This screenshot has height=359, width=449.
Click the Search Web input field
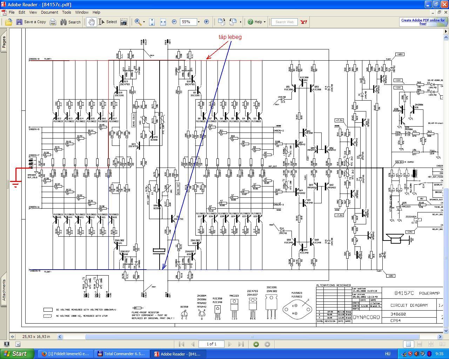284,22
